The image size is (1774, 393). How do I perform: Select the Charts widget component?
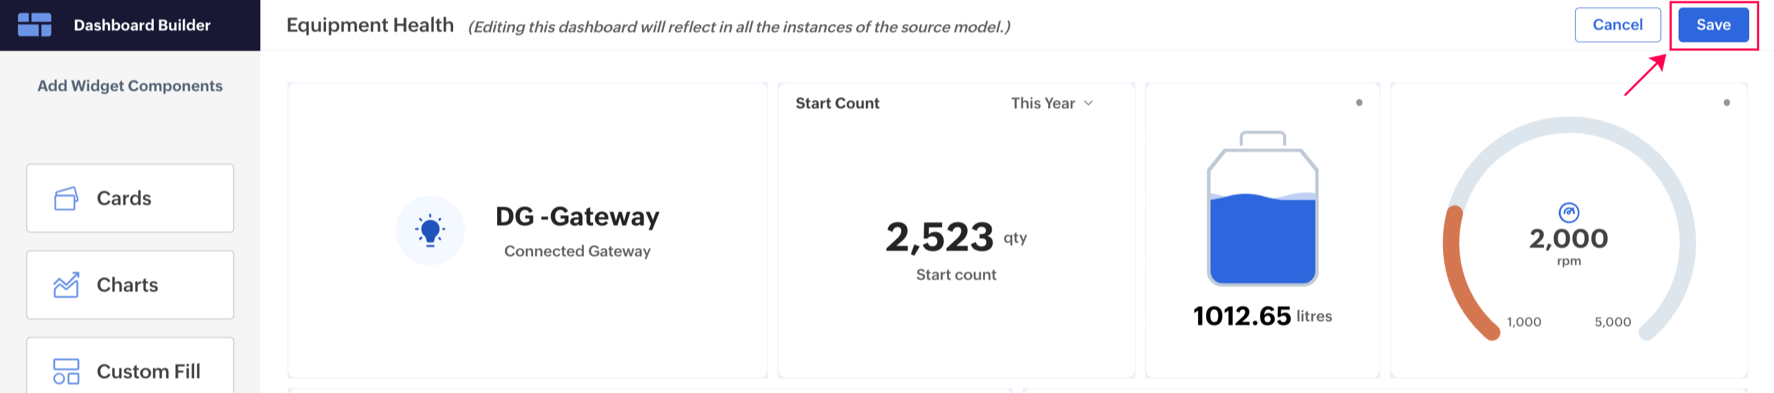click(x=130, y=285)
